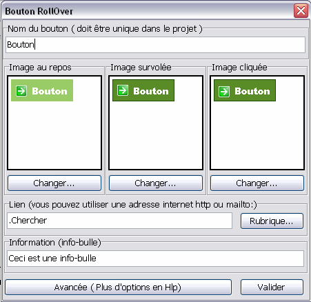Screen dimensions: 311x302
Task: Click empty area of Image au repos preview
Action: [54, 136]
